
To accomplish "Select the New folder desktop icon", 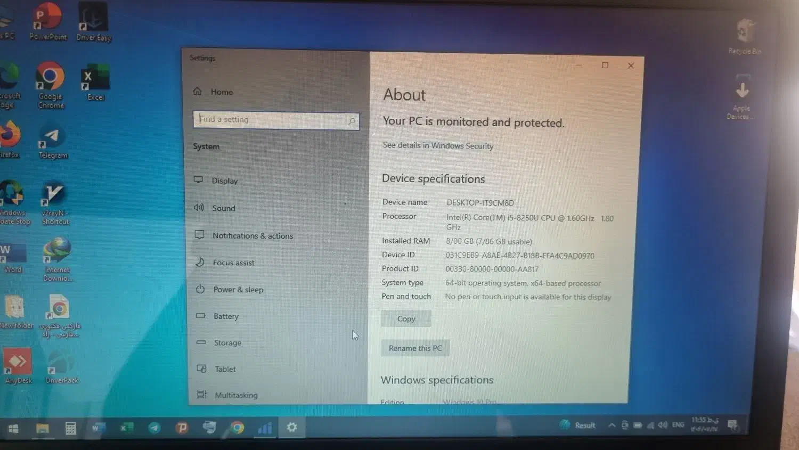I will coord(16,312).
